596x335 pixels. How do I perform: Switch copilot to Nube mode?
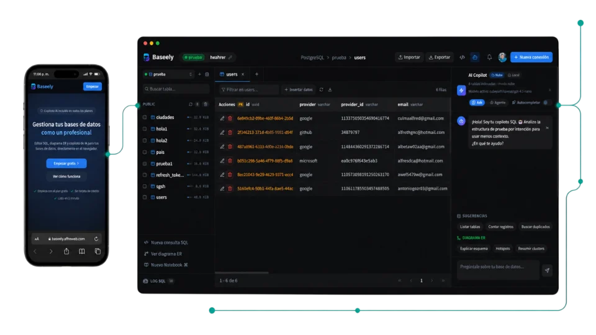pos(497,75)
